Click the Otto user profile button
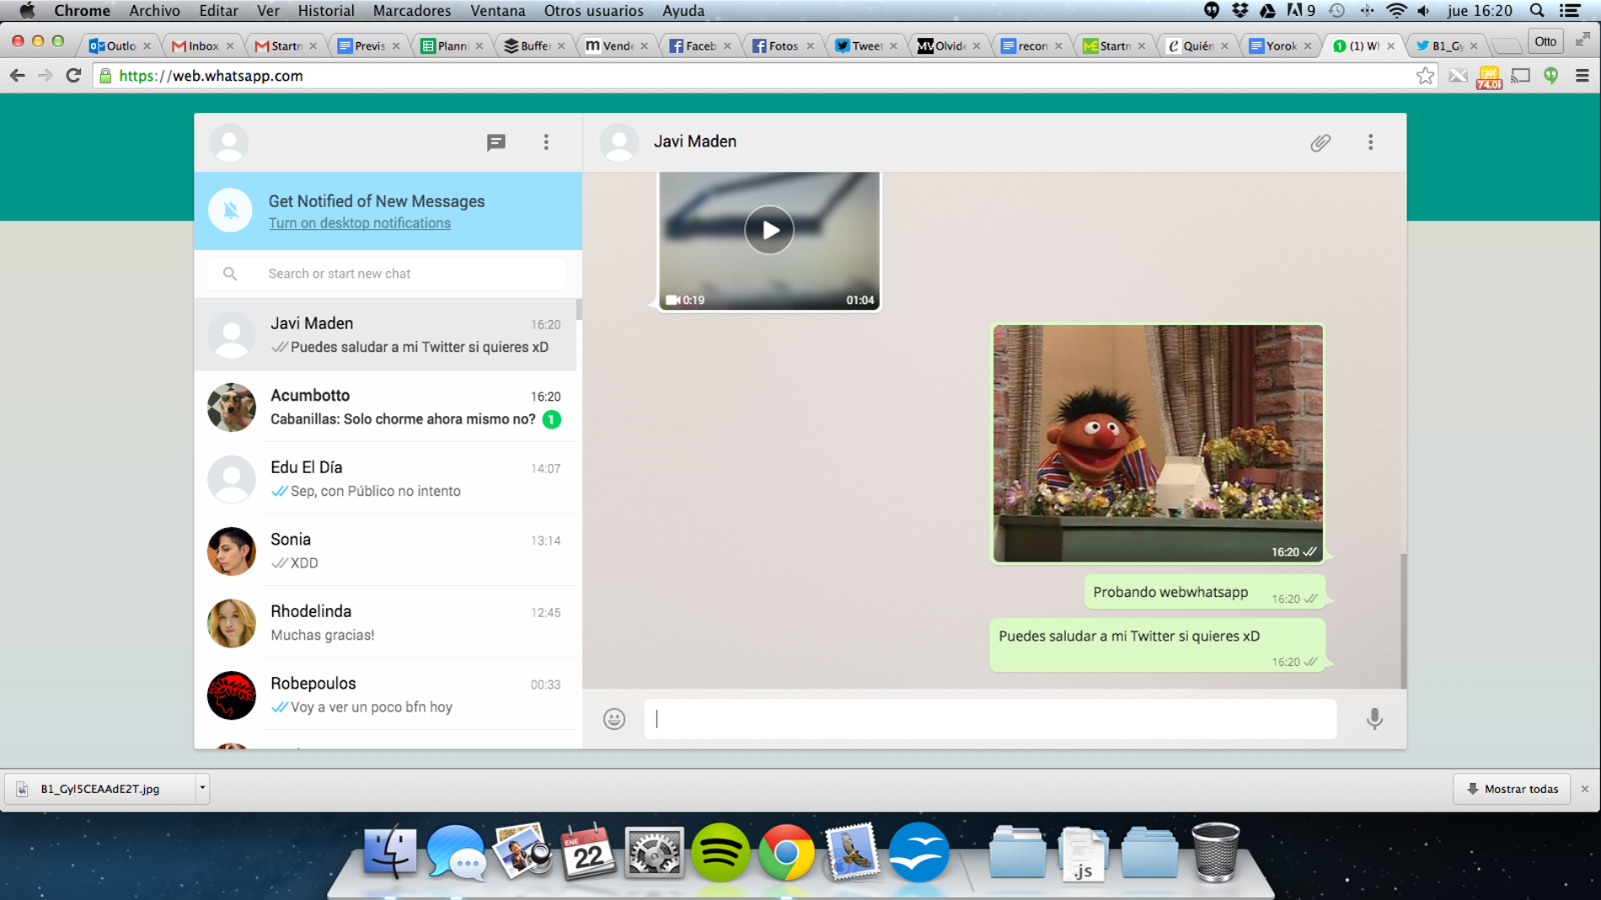The width and height of the screenshot is (1601, 900). [1545, 42]
